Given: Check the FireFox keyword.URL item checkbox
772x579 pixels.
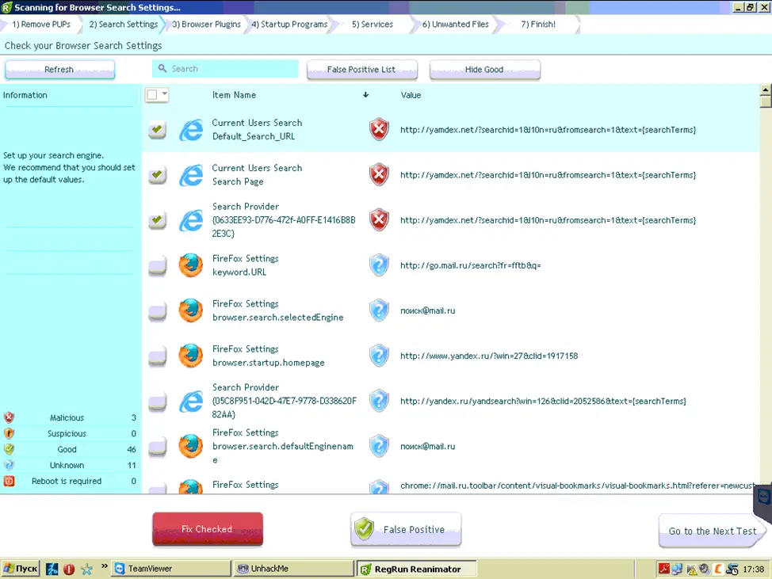Looking at the screenshot, I should 157,266.
